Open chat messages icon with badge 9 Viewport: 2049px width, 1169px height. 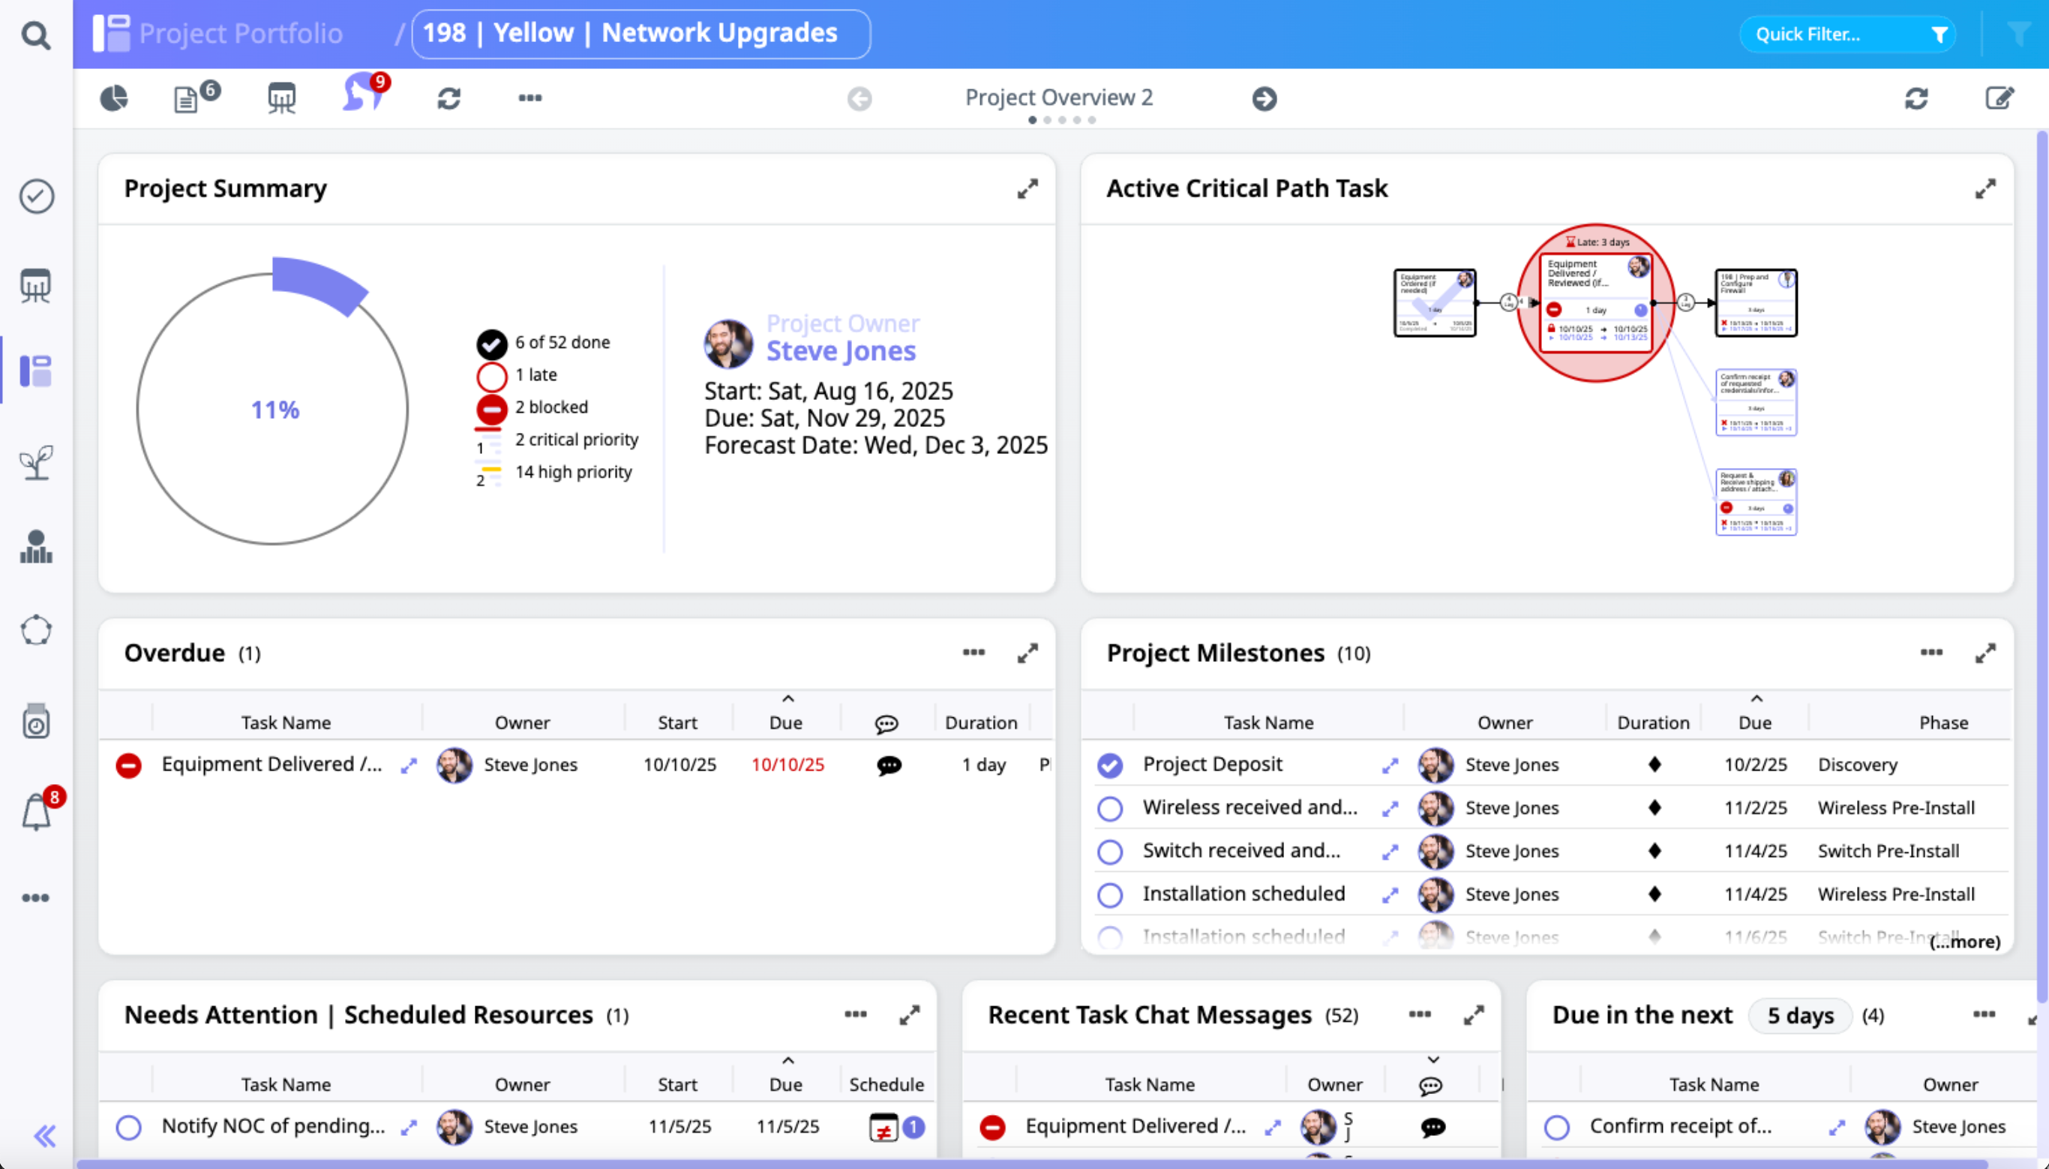361,95
